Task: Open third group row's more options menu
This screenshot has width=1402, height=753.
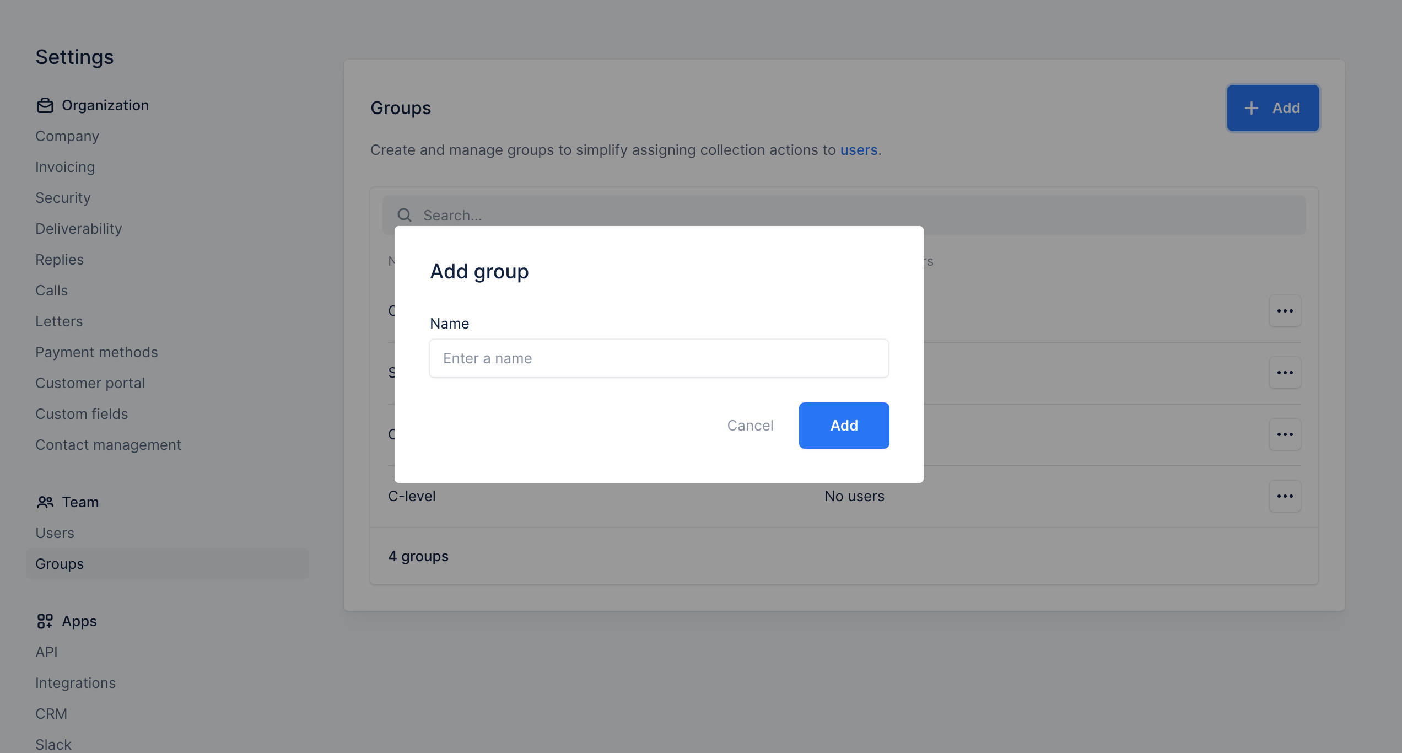Action: click(x=1285, y=434)
